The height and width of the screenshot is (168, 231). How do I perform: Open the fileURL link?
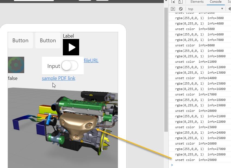(x=91, y=60)
